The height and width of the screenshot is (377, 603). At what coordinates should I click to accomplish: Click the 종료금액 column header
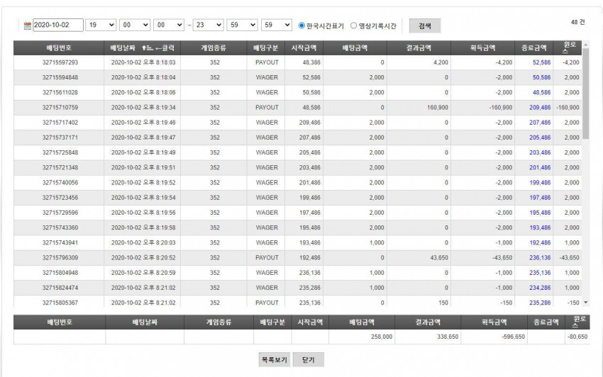(x=533, y=48)
